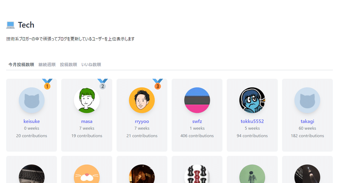339x183 pixels.
Task: Click keisuke's default cat avatar
Action: point(31,100)
